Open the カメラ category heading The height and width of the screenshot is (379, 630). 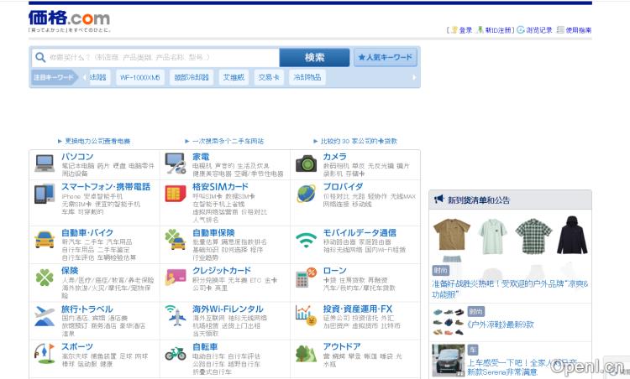[x=334, y=157]
